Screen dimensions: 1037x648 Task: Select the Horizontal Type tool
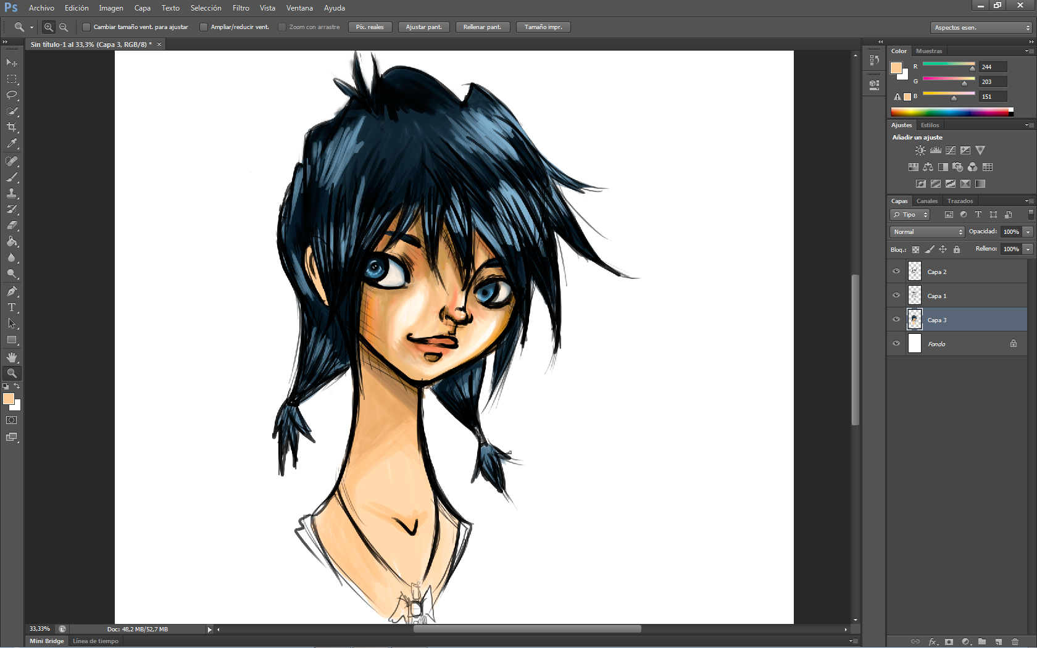pos(12,307)
